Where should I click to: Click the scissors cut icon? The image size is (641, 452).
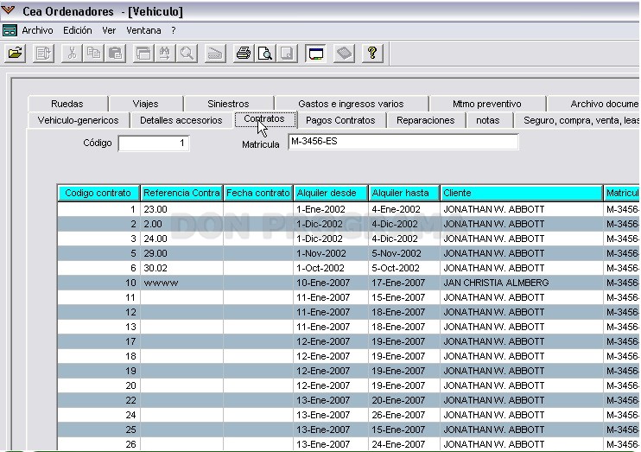pyautogui.click(x=72, y=54)
